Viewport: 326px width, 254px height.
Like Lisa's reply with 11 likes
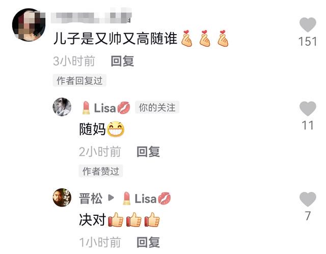click(x=308, y=108)
